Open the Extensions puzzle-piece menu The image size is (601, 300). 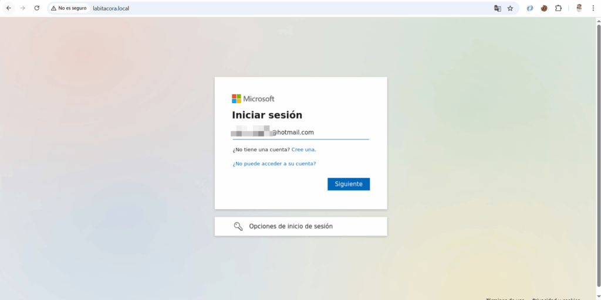(x=558, y=8)
